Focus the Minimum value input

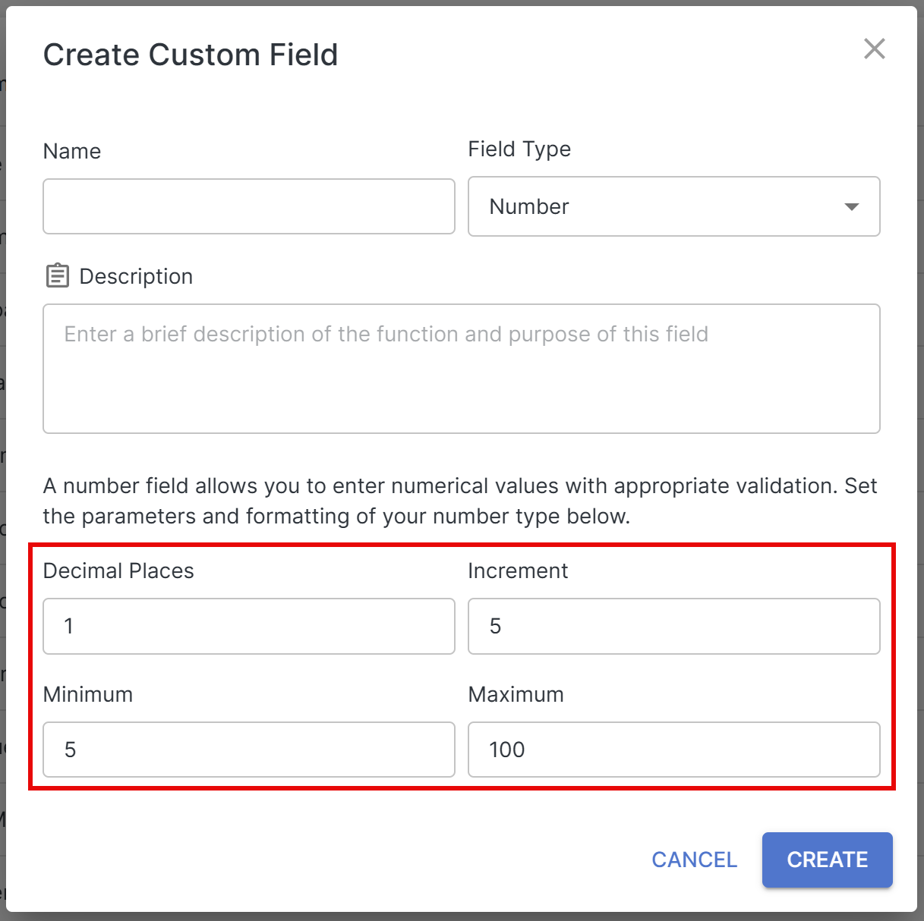tap(248, 750)
